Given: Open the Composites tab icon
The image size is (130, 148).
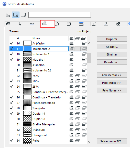Looking at the screenshot, I should point(81,24).
